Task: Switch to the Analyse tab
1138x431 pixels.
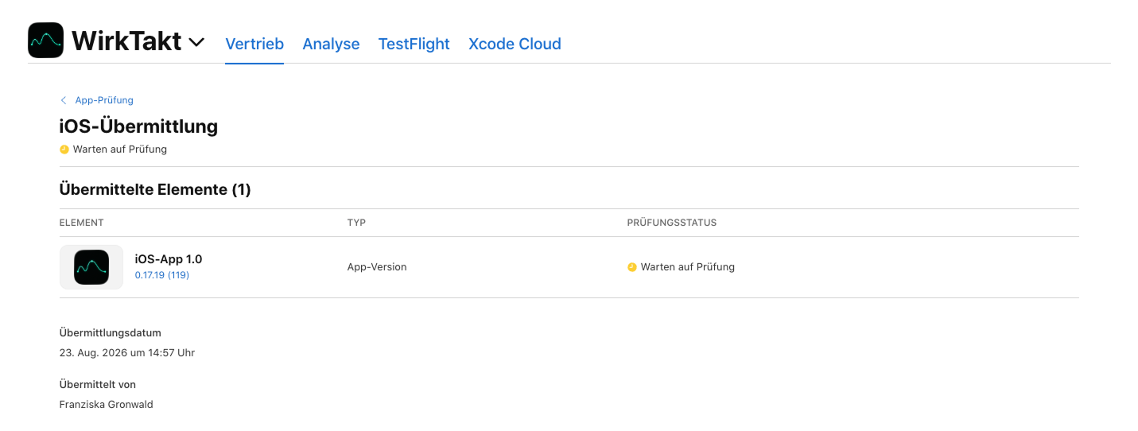Action: click(331, 44)
